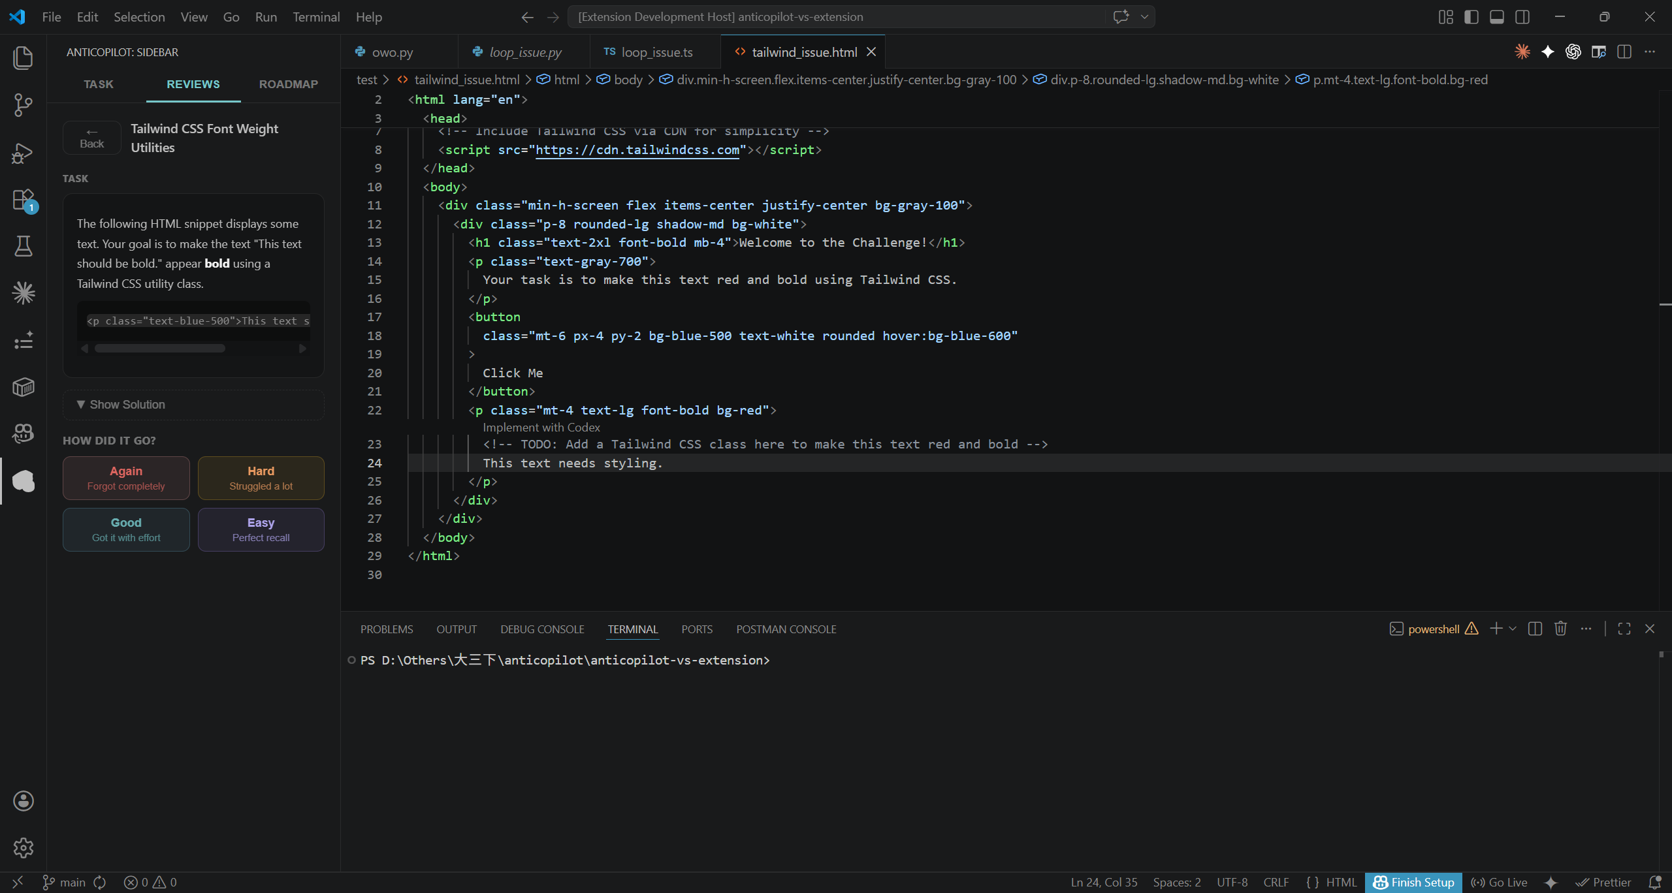Open the cube icon view in activity bar
The width and height of the screenshot is (1672, 893).
(24, 387)
